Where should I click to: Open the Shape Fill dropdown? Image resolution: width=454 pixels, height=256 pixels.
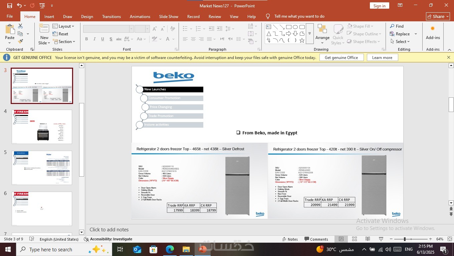tap(361, 26)
